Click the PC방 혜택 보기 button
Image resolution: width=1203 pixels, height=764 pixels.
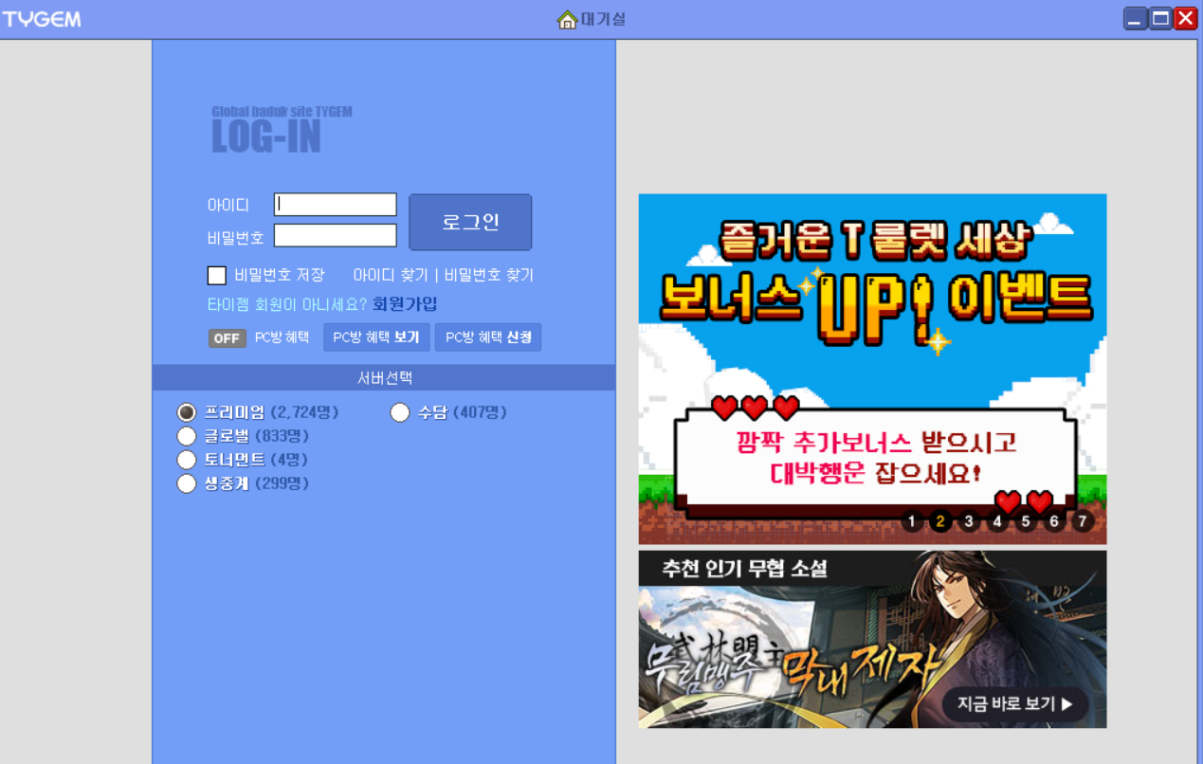376,337
